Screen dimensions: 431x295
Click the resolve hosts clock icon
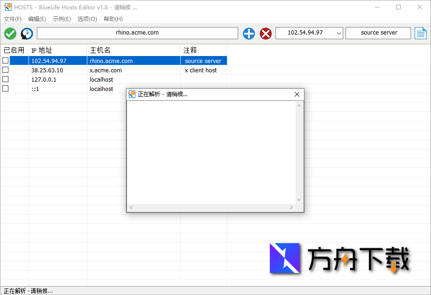click(x=27, y=33)
